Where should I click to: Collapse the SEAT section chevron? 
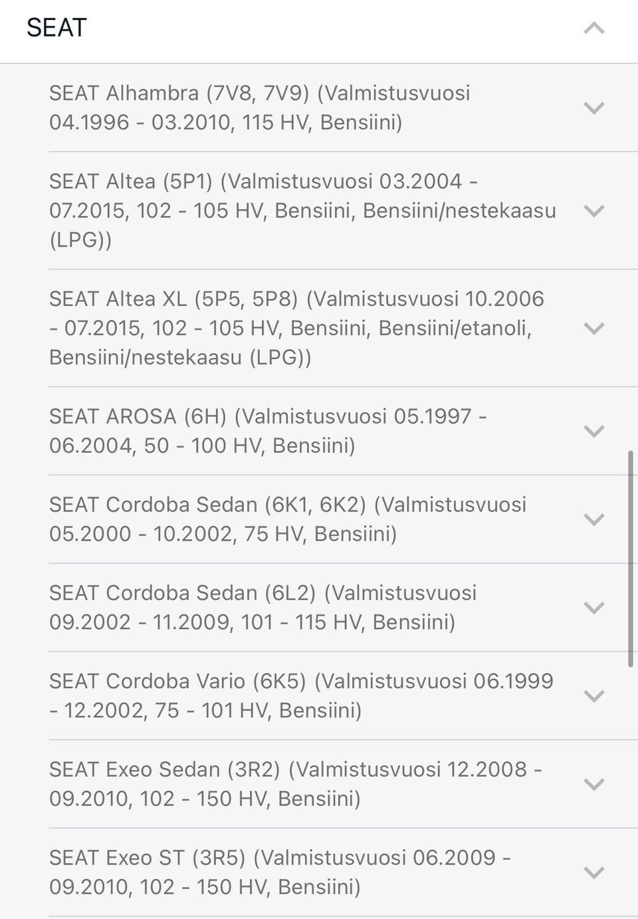593,28
